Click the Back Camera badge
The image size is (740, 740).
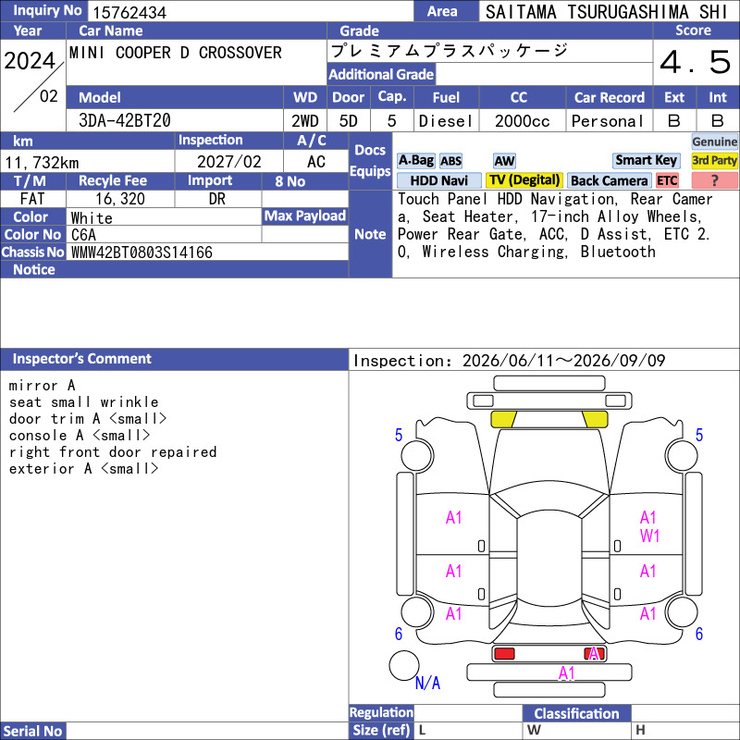coord(609,180)
